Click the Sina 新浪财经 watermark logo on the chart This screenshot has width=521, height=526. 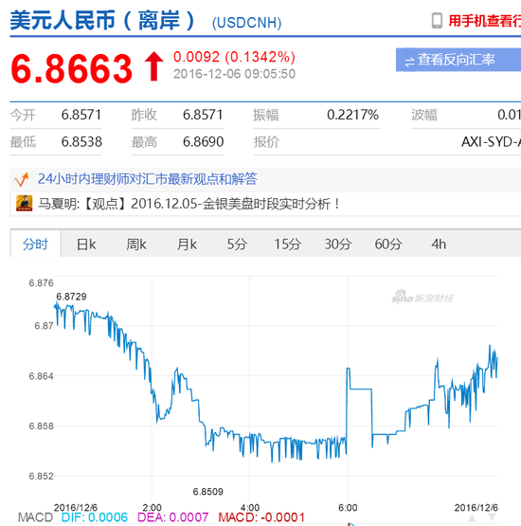(x=422, y=298)
